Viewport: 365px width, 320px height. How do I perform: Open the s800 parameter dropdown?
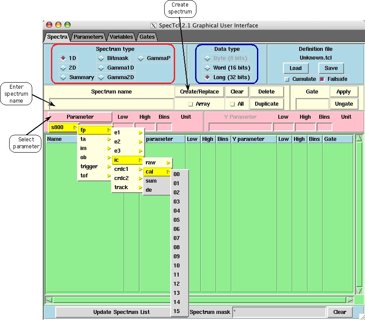[x=61, y=127]
